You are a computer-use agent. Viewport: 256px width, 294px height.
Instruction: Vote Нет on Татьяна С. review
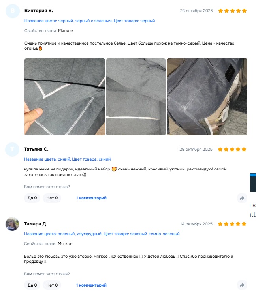click(x=52, y=198)
